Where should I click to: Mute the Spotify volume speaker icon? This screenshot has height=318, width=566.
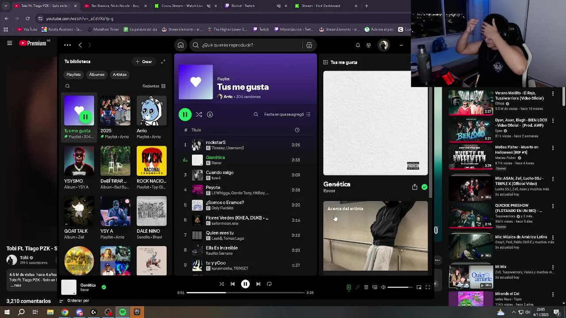click(x=383, y=288)
